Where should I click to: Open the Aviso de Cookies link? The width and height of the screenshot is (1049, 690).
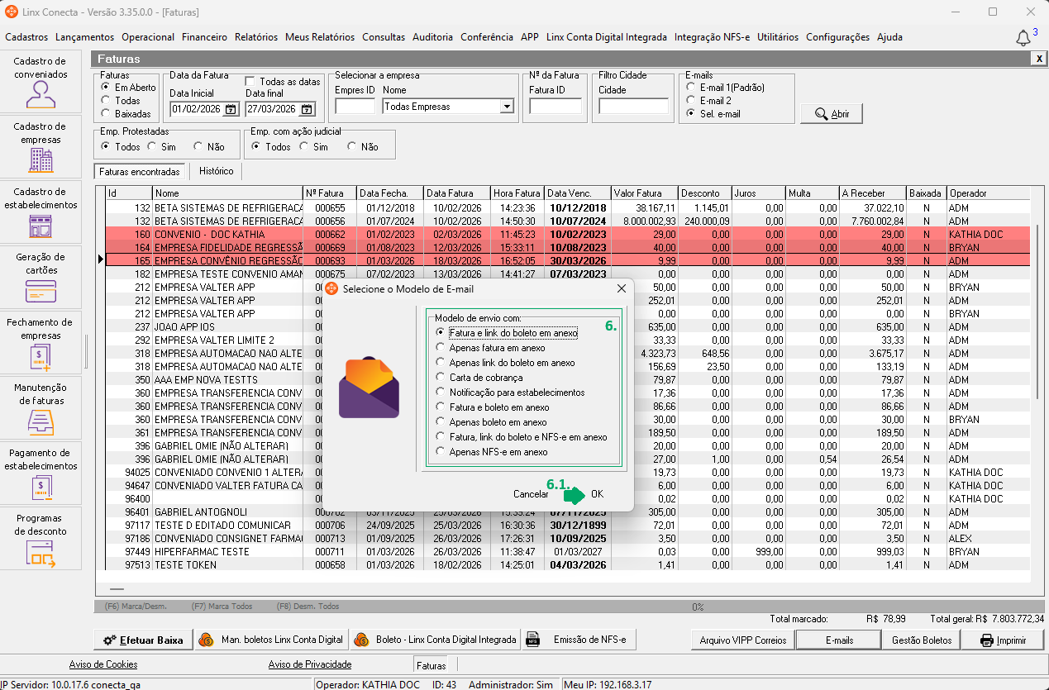tap(103, 664)
